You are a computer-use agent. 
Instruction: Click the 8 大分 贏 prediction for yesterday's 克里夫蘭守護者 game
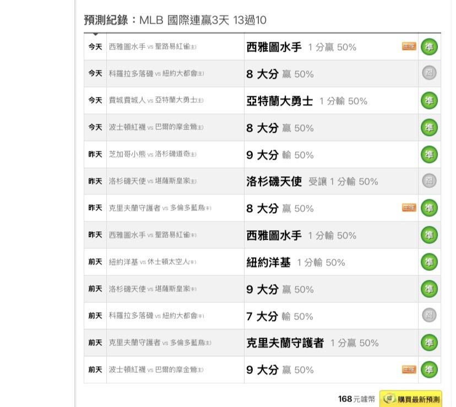point(280,209)
